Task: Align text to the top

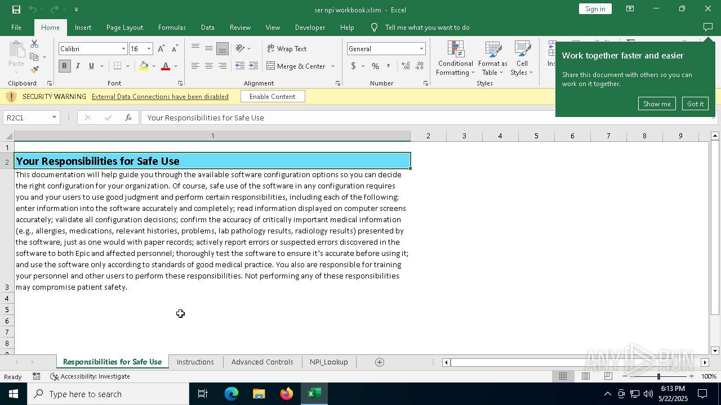Action: [195, 48]
